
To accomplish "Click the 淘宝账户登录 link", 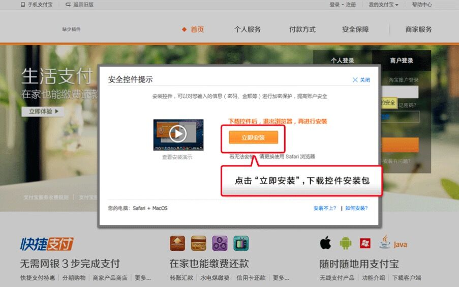I will [x=404, y=80].
